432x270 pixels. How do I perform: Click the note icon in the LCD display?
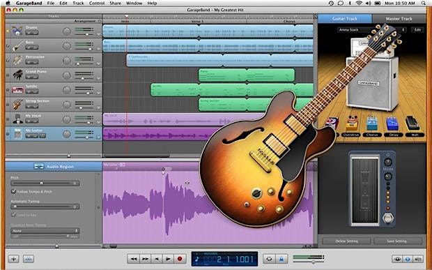coord(197,259)
